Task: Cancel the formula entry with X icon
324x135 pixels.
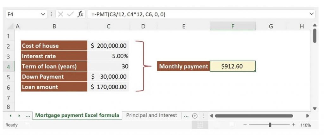Action: click(60, 14)
